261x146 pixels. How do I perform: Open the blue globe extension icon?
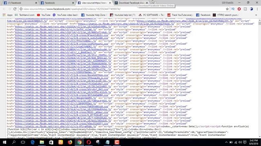pos(251,9)
